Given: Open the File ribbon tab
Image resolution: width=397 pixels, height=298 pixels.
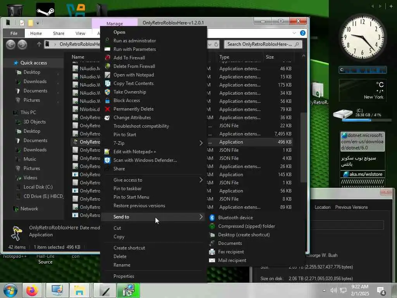Looking at the screenshot, I should [x=14, y=33].
